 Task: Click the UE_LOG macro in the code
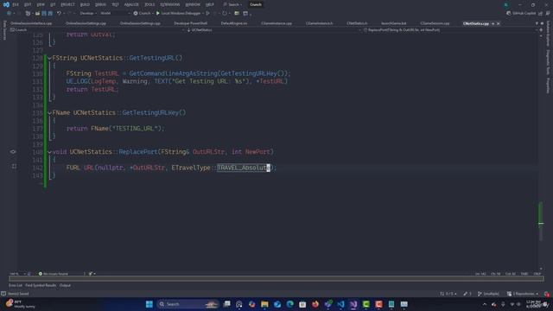pyautogui.click(x=77, y=81)
